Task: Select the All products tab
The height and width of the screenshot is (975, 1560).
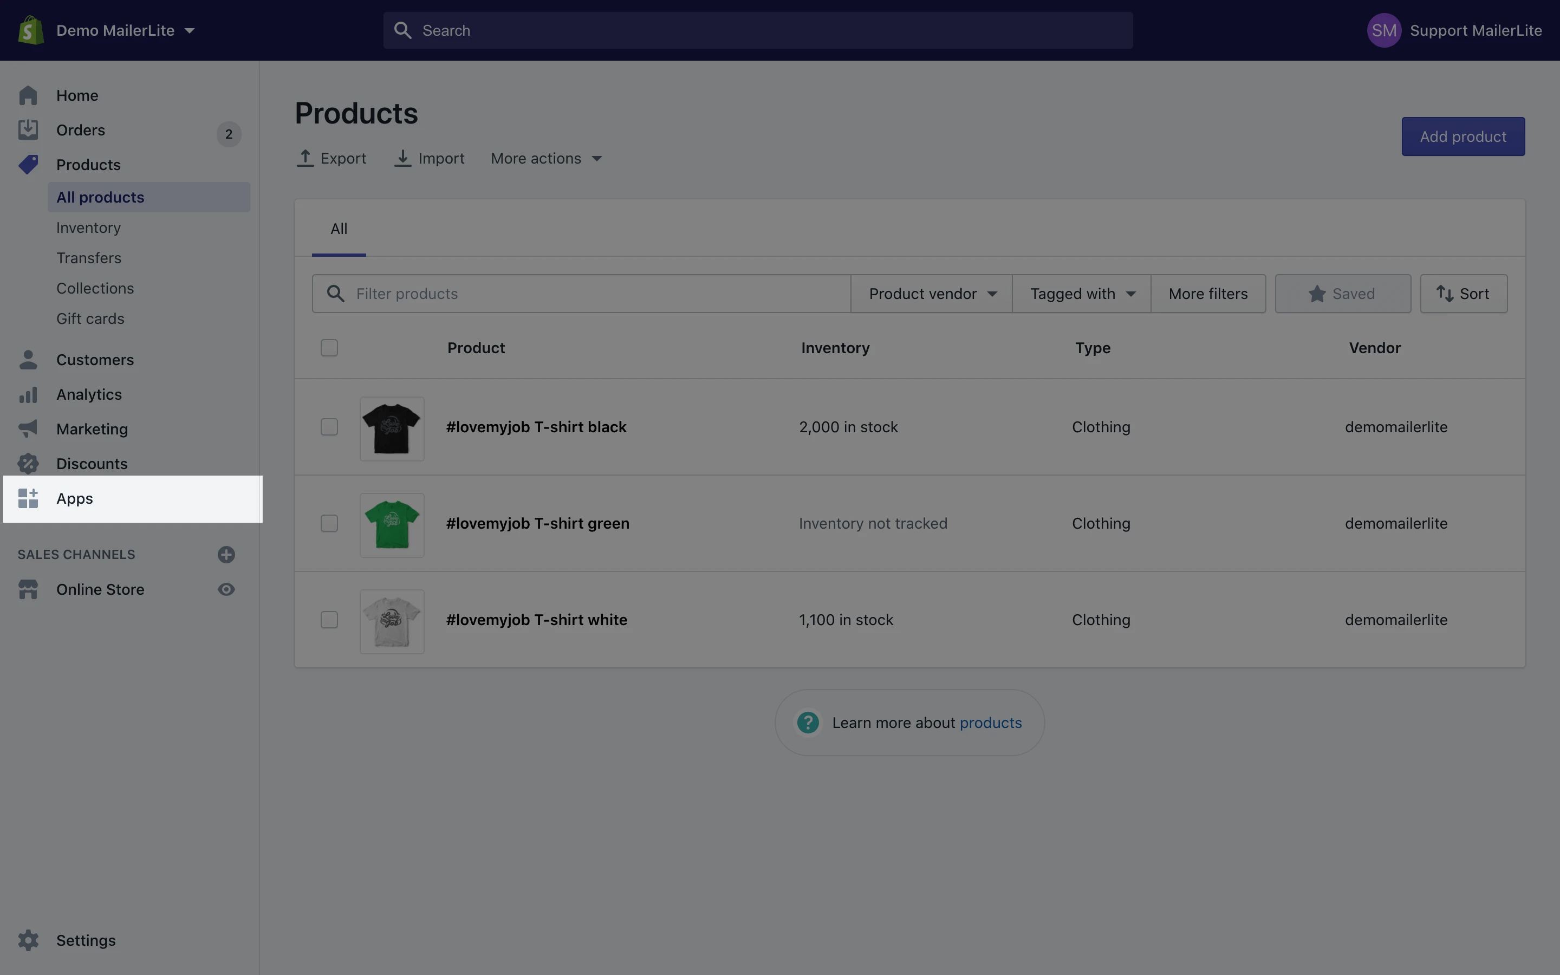Action: pos(339,229)
